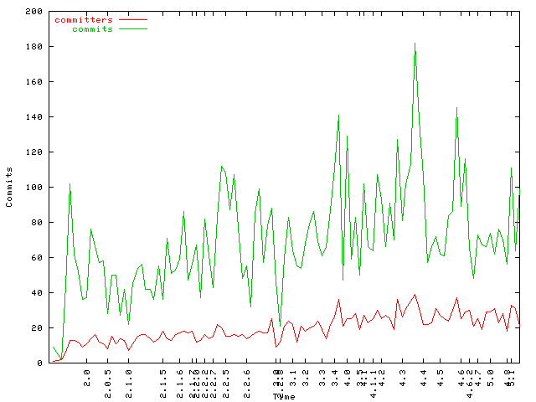Click the red committers legend line sample
The image size is (536, 402).
(132, 19)
